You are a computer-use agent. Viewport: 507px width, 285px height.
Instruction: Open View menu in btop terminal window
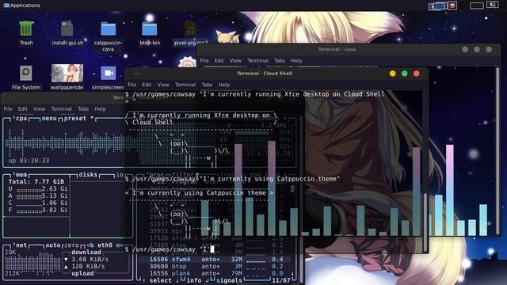pyautogui.click(x=39, y=109)
